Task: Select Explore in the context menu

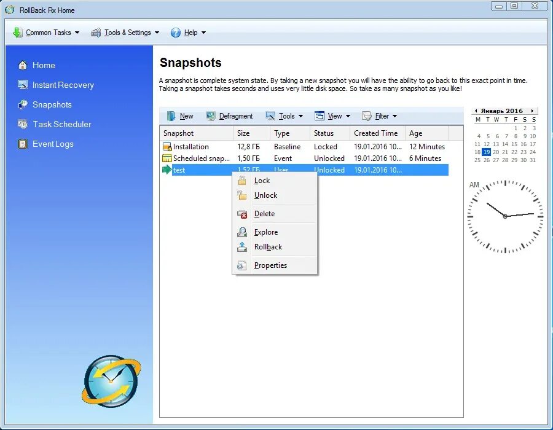Action: coord(275,232)
